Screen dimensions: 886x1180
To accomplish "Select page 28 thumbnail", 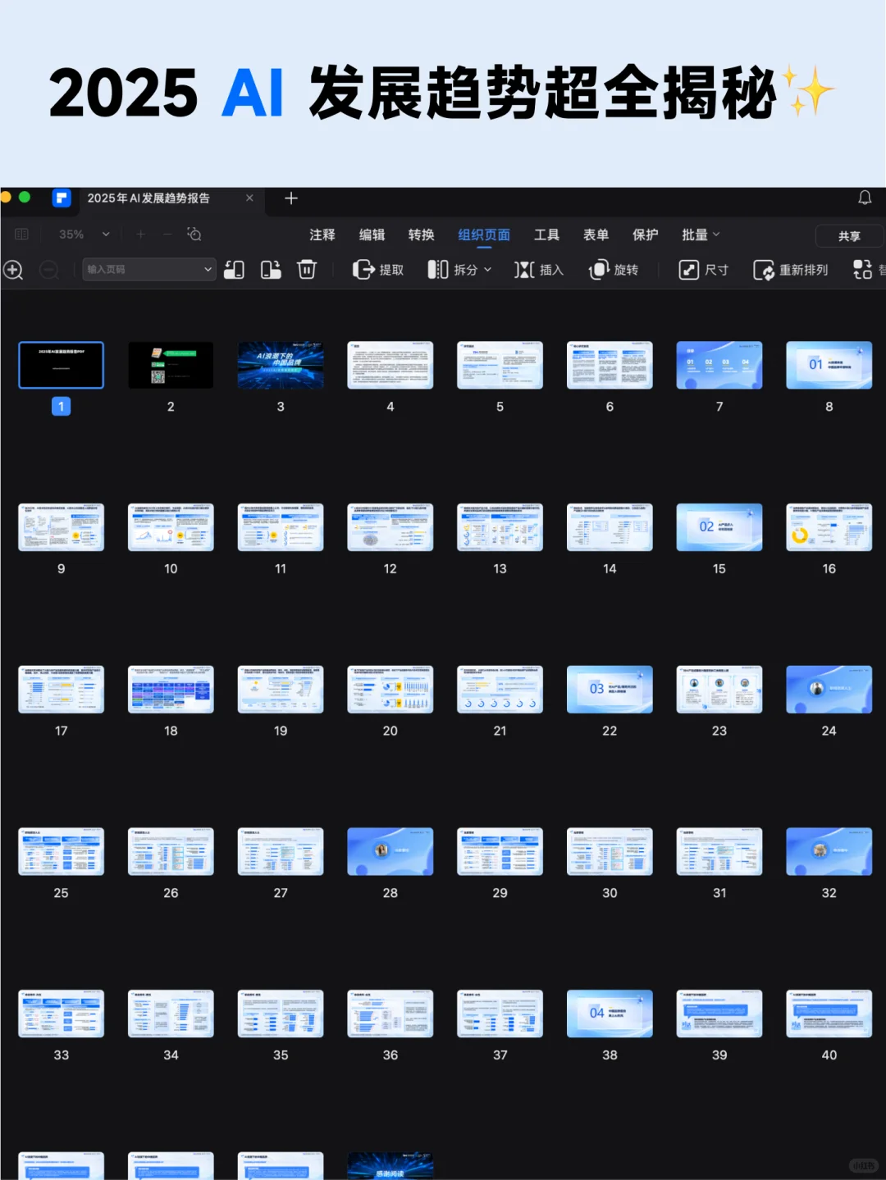I will point(390,851).
